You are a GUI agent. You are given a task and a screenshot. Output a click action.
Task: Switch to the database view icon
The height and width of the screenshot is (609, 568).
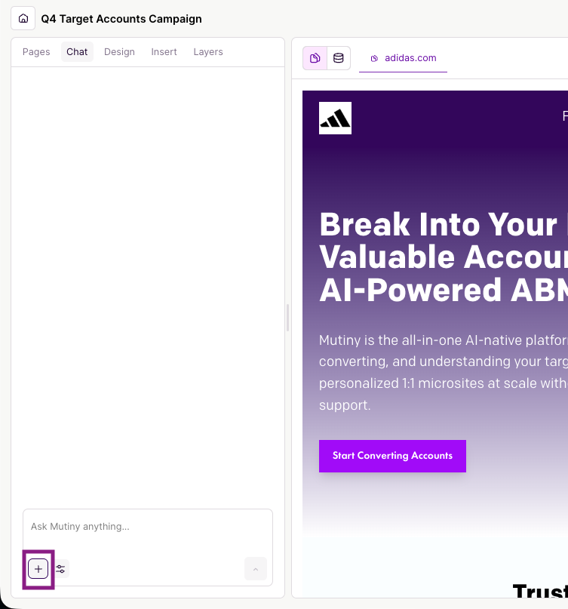coord(339,58)
